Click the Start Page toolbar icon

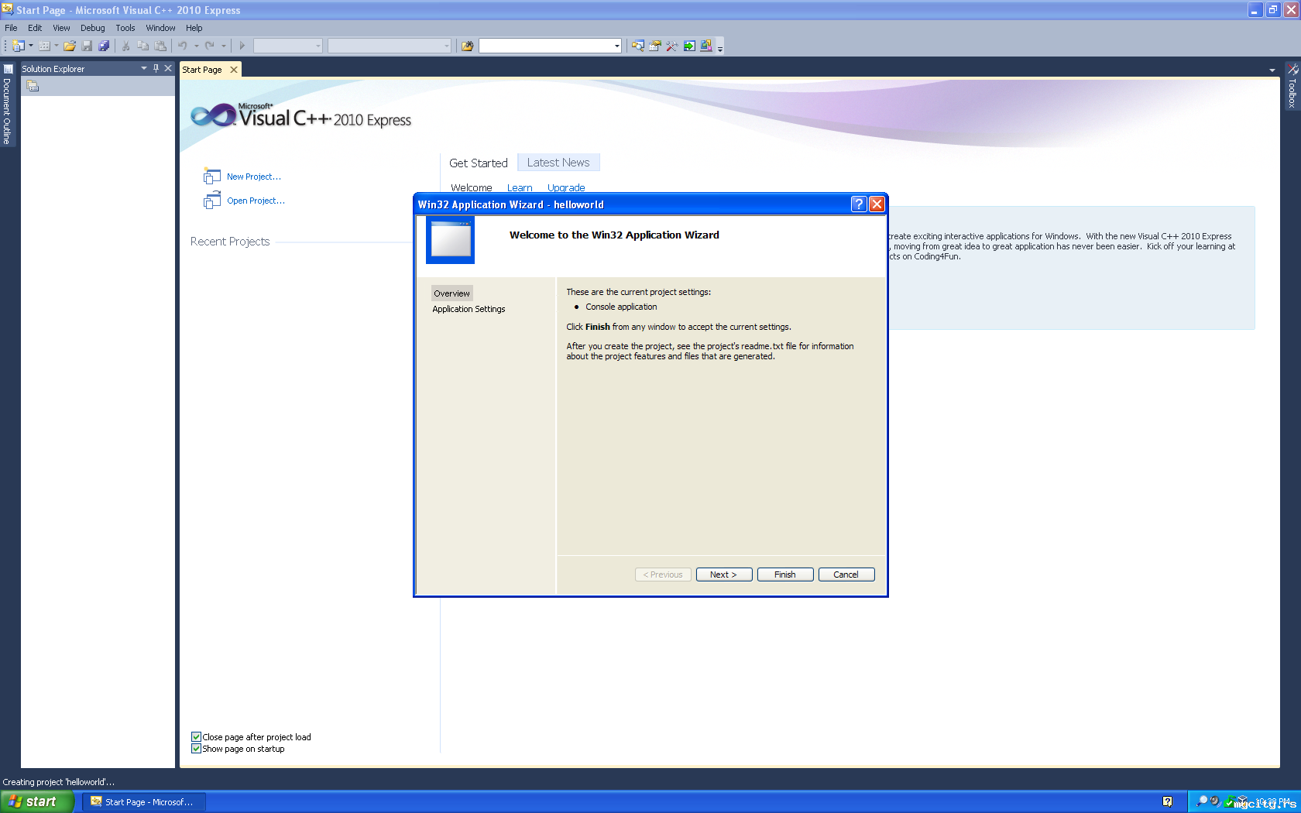click(x=689, y=46)
